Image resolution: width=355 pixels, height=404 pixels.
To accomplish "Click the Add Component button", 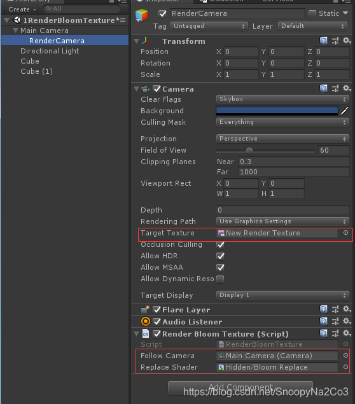I will pyautogui.click(x=240, y=387).
